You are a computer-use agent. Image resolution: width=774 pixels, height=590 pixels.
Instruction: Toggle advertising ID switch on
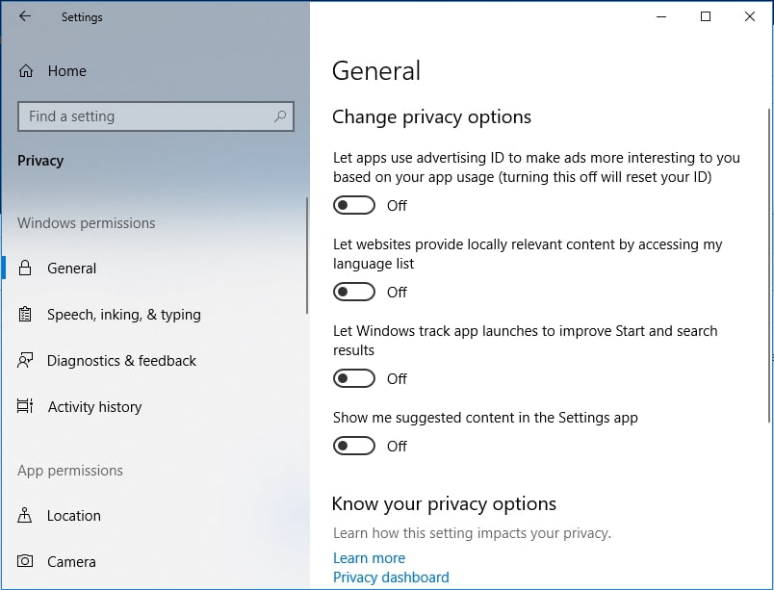(354, 205)
